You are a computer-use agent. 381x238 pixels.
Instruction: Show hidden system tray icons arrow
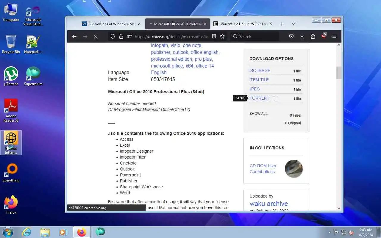(x=329, y=232)
